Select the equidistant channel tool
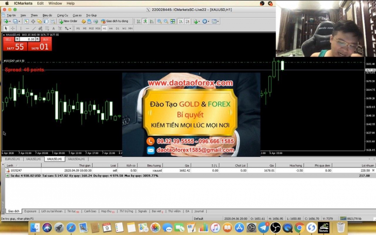 click(40, 28)
